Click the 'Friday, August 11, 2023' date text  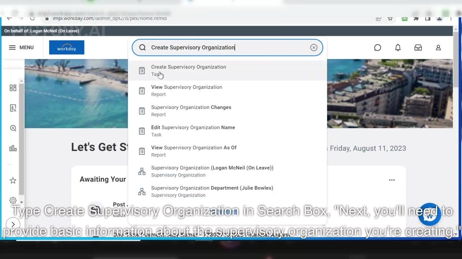[368, 148]
